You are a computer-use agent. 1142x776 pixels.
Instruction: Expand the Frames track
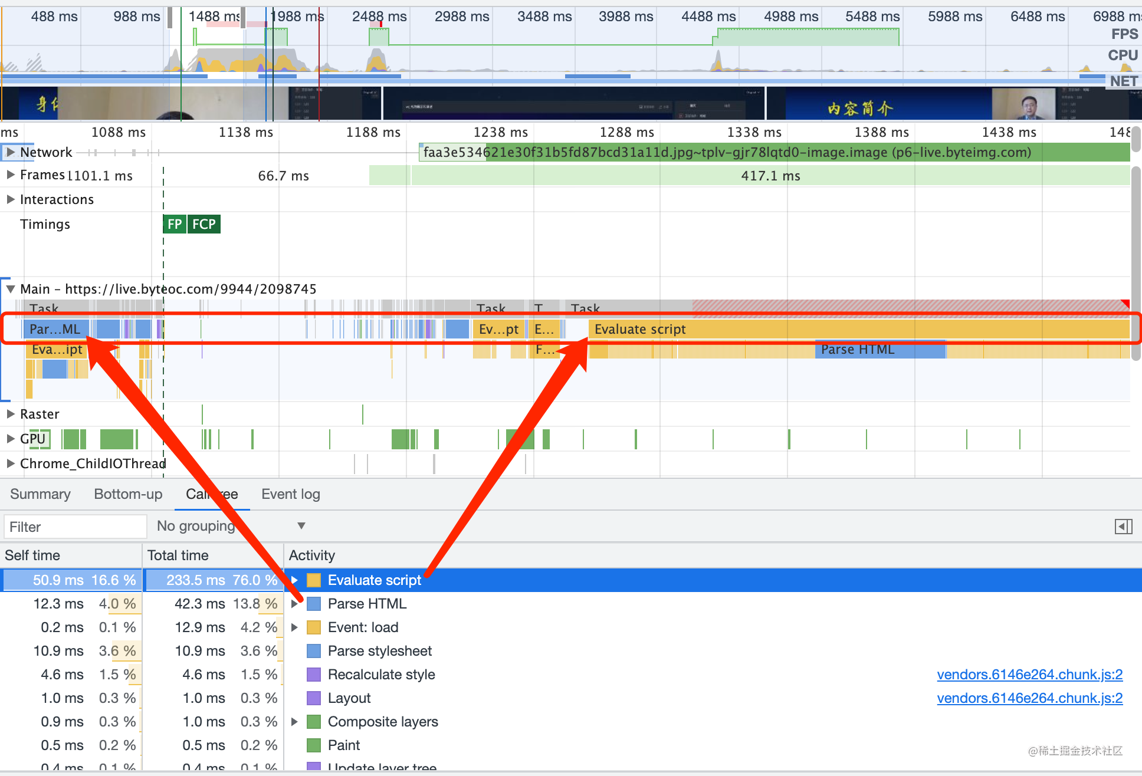click(x=10, y=175)
